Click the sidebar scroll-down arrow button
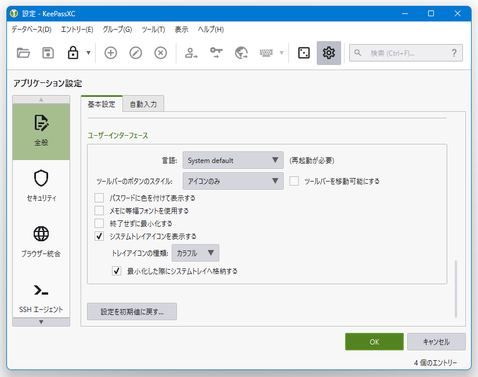Screen dimensions: 478x377 point(41,322)
